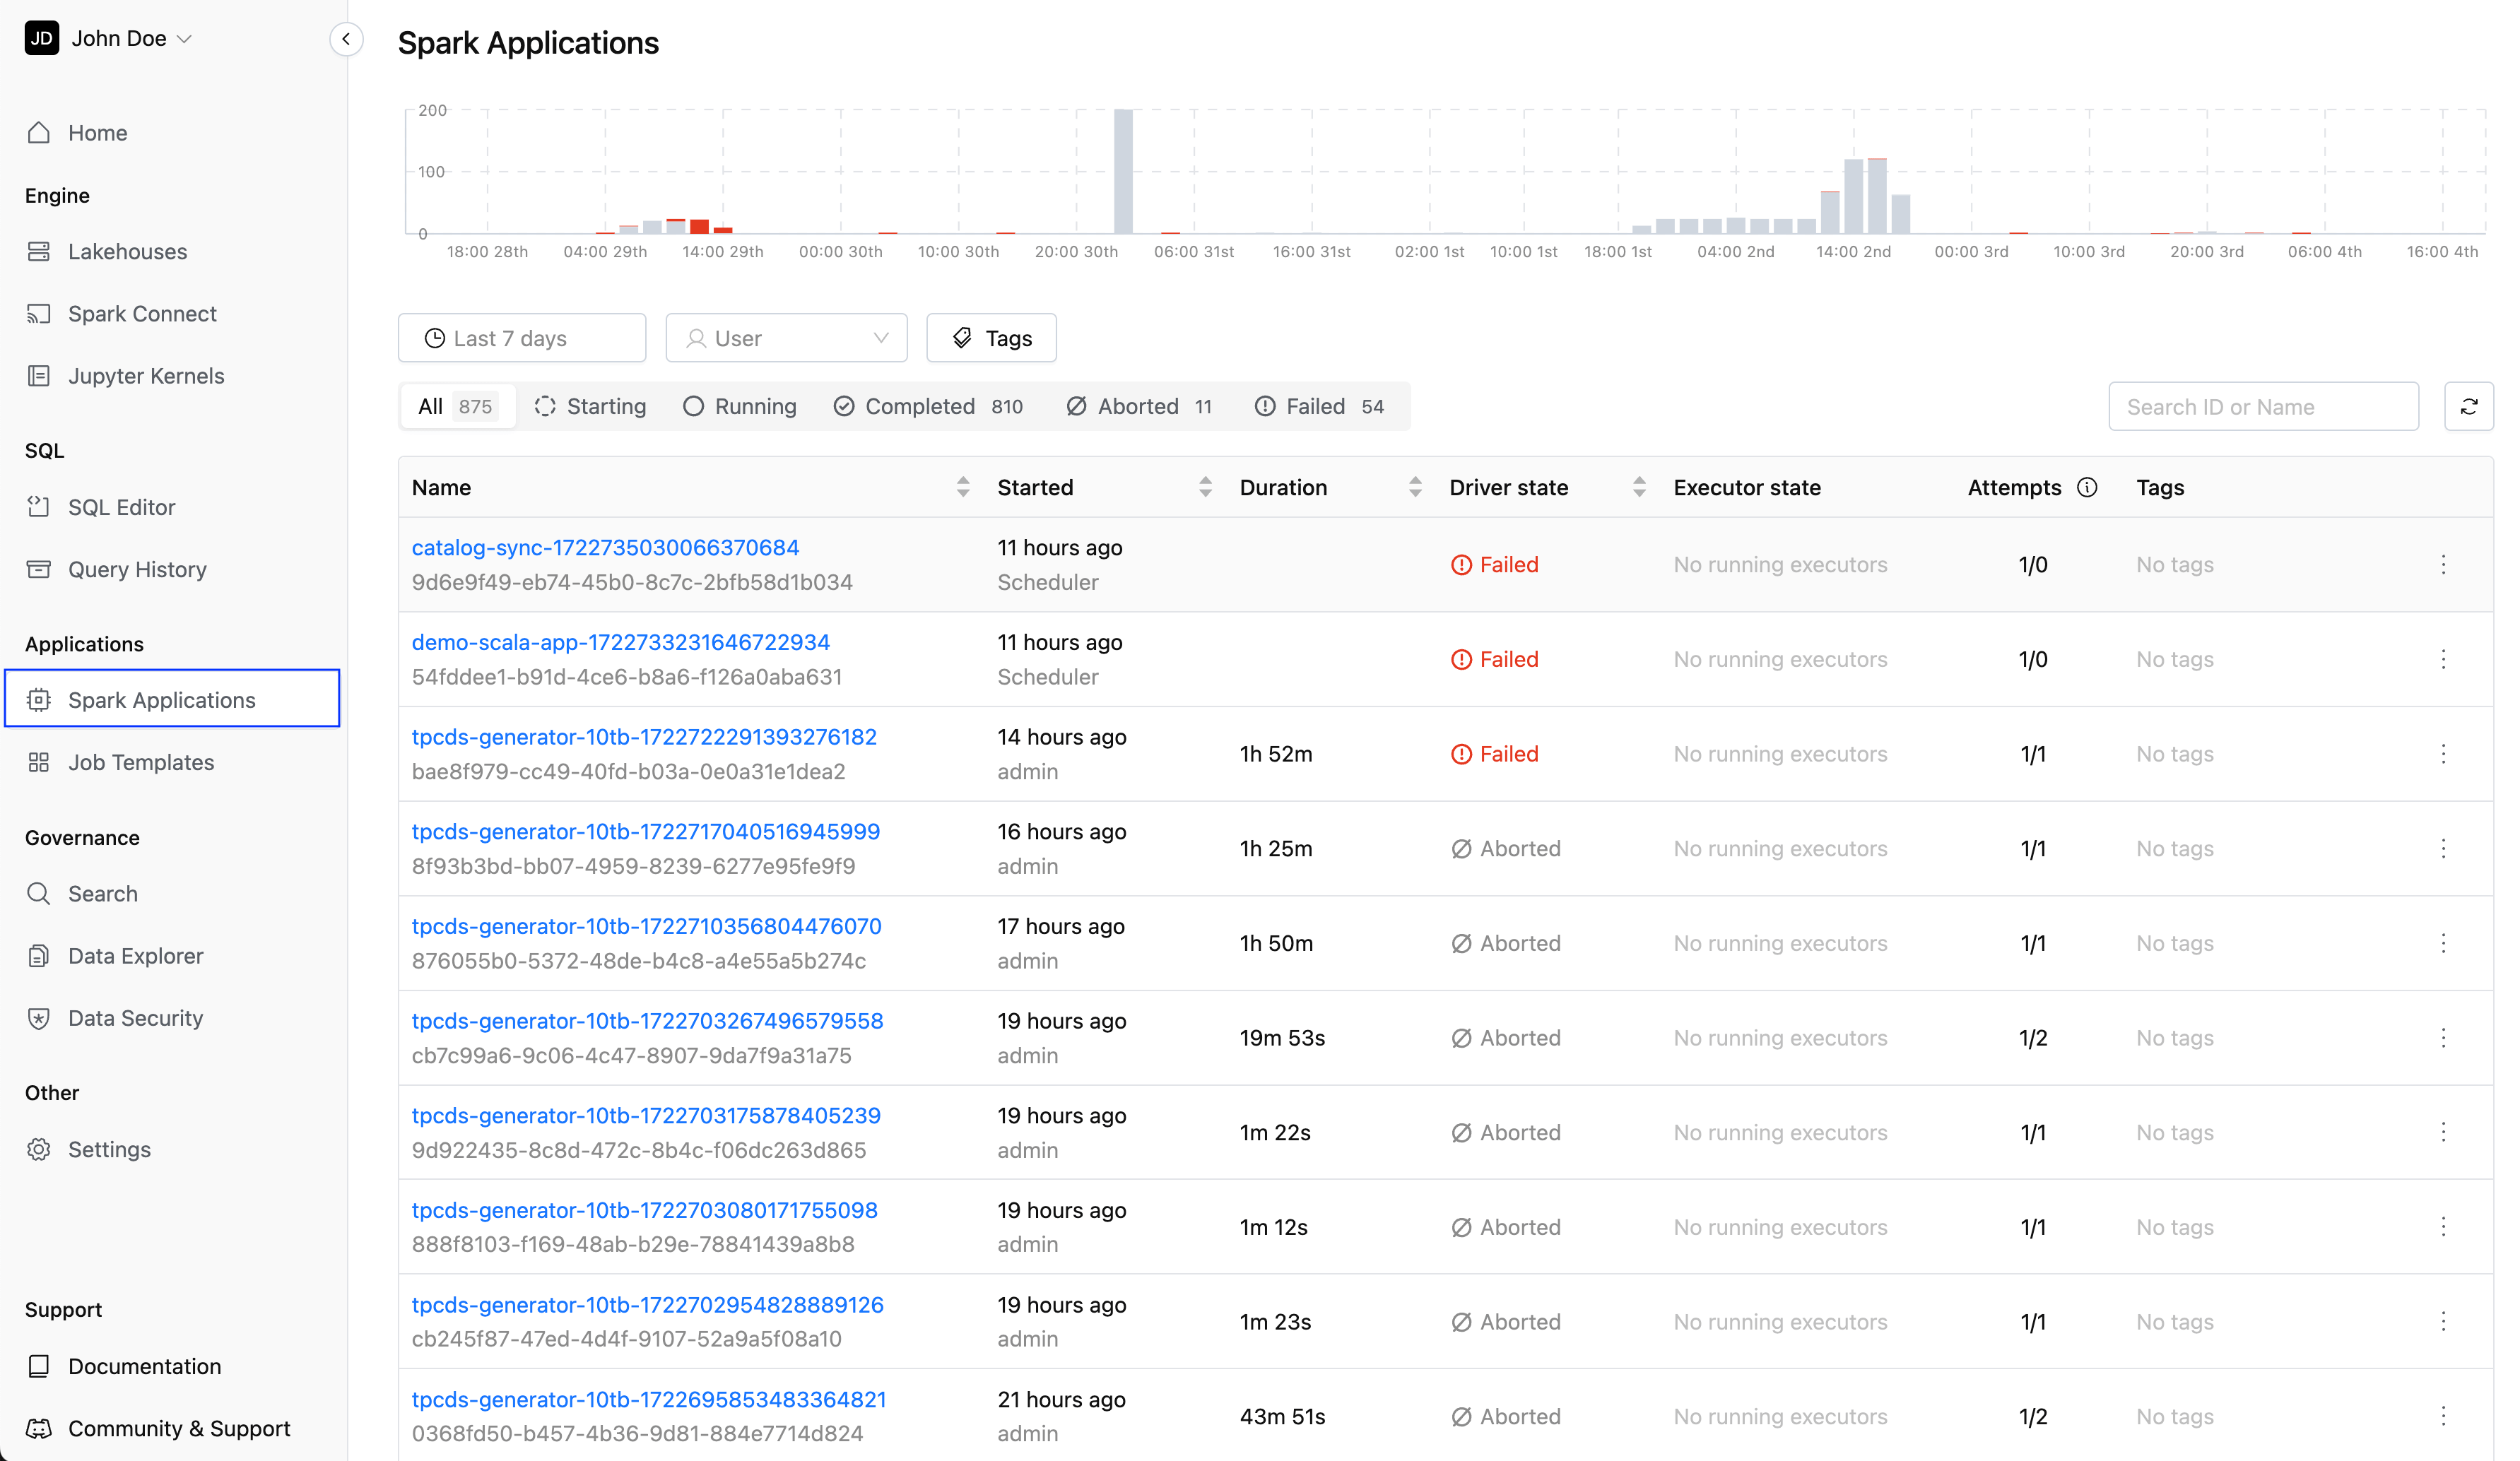
Task: Filter by Completed 810 status
Action: 928,406
